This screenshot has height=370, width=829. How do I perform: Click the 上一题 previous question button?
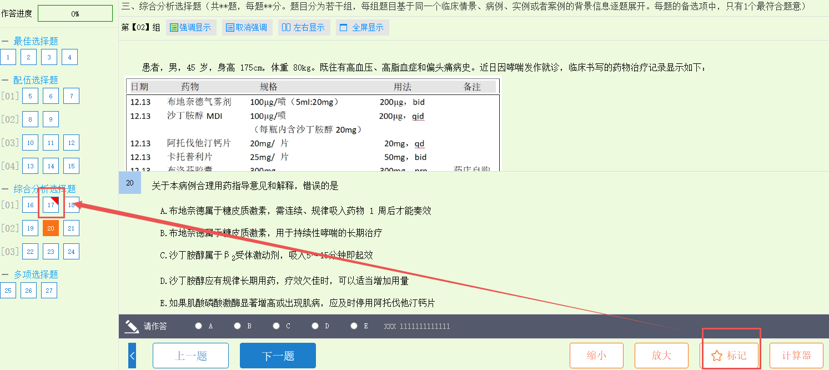point(190,356)
